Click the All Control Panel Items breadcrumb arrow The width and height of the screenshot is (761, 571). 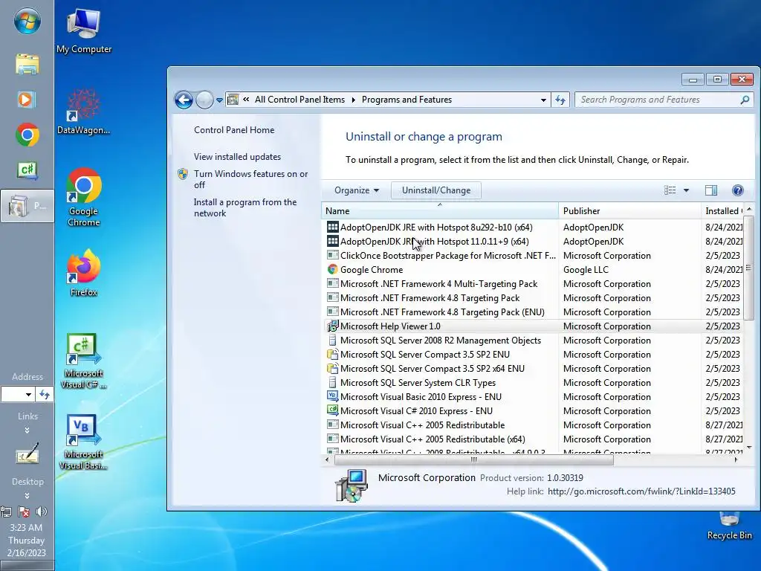[x=353, y=100]
